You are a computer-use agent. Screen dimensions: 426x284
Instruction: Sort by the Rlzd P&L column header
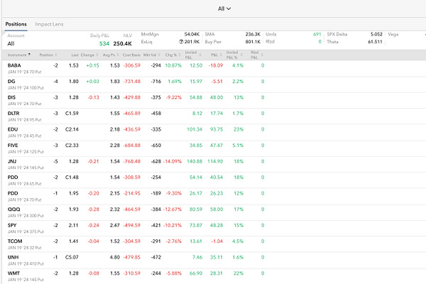(x=257, y=55)
